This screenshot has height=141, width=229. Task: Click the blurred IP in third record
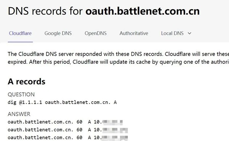(x=114, y=138)
